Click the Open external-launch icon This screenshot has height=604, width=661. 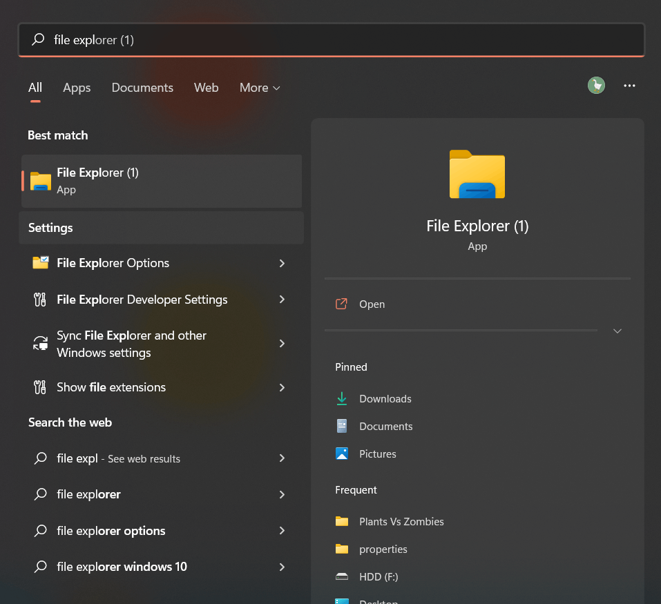[x=341, y=304]
